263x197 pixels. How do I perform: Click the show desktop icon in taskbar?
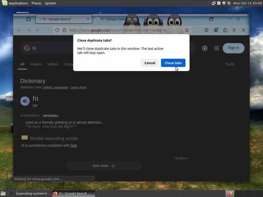[3, 194]
